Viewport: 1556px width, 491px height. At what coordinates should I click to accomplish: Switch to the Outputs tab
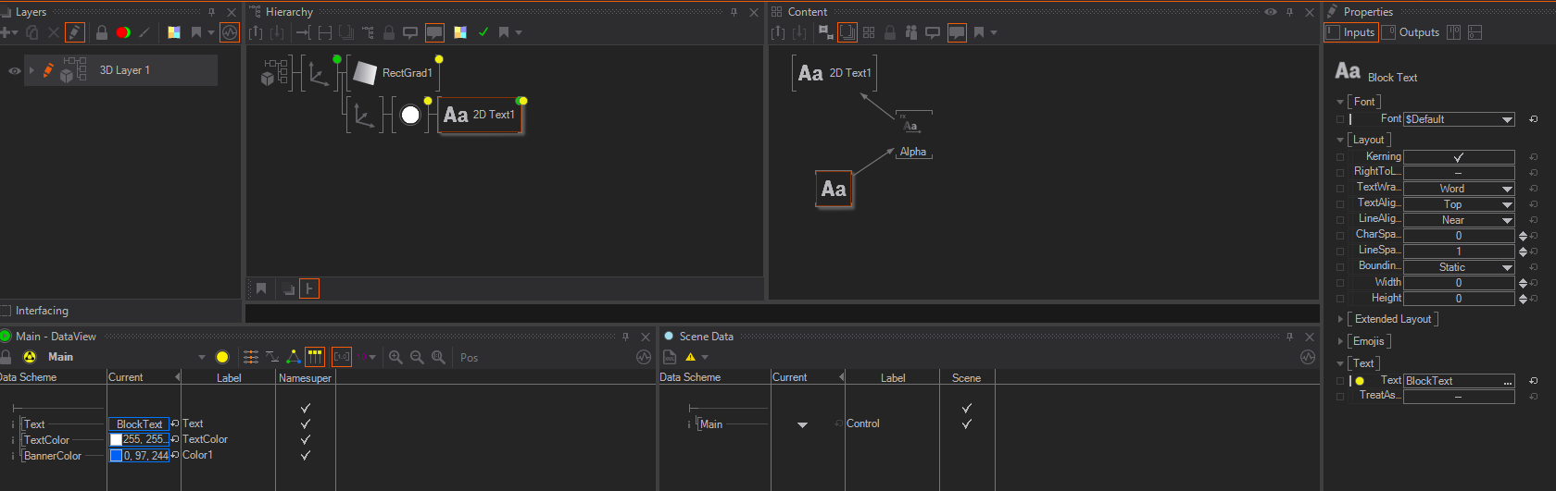coord(1412,32)
